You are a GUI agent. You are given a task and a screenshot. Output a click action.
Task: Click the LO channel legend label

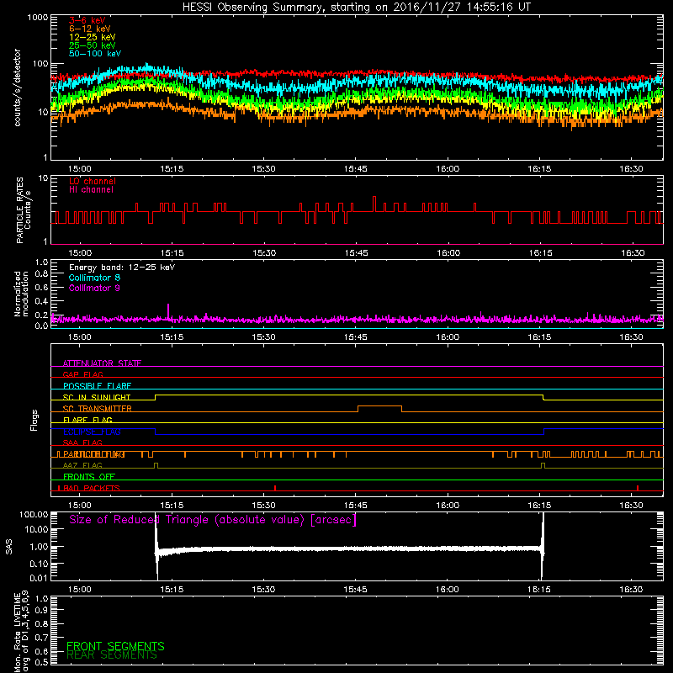coord(93,181)
